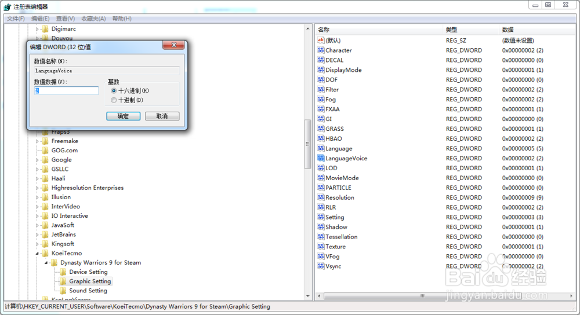The image size is (580, 315).
Task: Expand the GSLLC registry key
Action: [x=37, y=169]
